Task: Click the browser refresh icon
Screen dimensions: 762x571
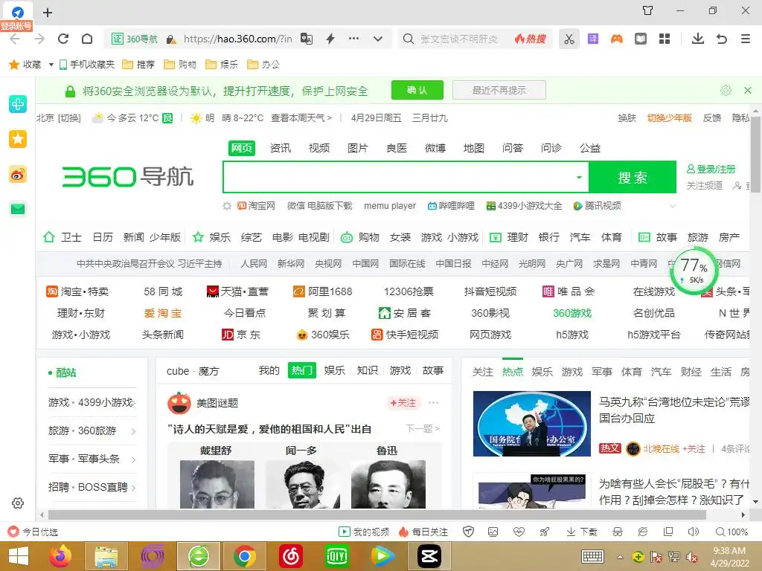Action: [x=63, y=39]
